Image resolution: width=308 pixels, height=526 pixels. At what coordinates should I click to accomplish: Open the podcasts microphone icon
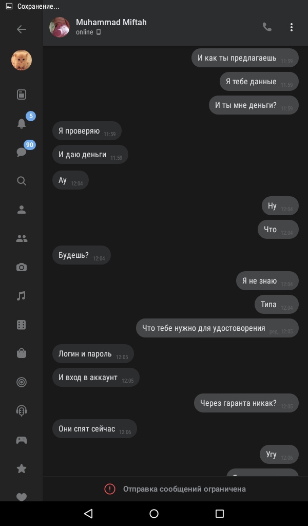[22, 410]
